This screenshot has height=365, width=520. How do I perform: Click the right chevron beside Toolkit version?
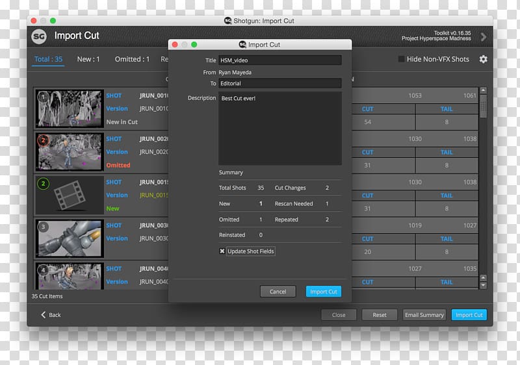[x=484, y=37]
